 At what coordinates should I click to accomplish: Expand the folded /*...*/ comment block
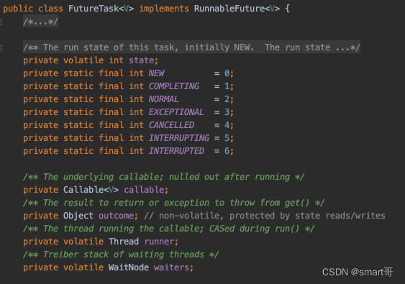[40, 22]
